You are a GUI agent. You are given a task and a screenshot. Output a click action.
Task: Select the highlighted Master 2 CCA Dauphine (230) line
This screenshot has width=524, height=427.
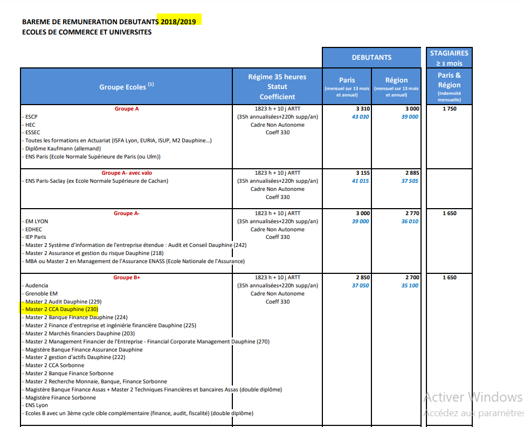click(x=61, y=309)
